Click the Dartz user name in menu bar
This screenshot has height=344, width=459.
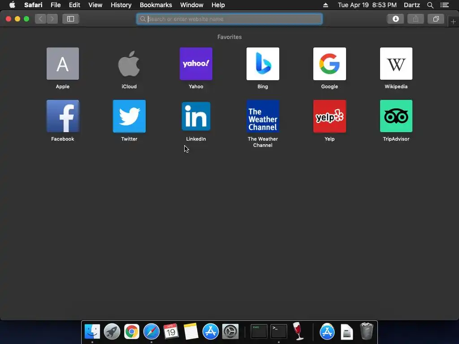(412, 5)
